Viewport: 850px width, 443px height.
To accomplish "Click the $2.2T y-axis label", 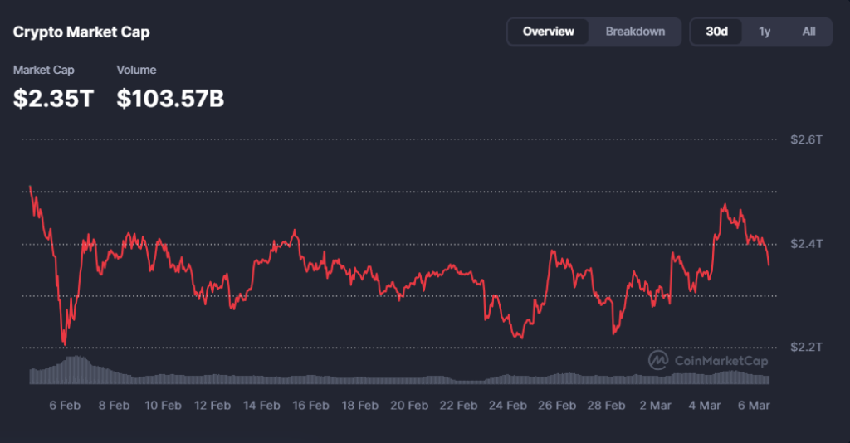I will pos(806,347).
